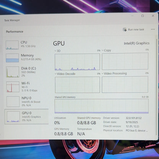Click the Task Manager window title

tap(12, 20)
